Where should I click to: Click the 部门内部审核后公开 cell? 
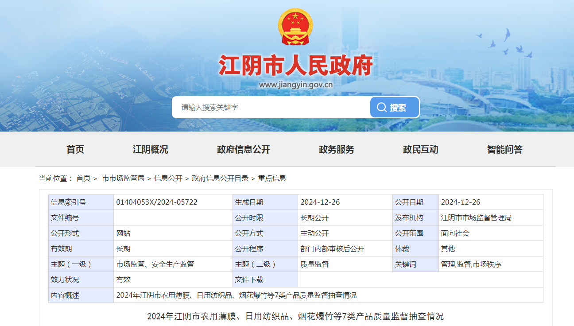pos(345,248)
